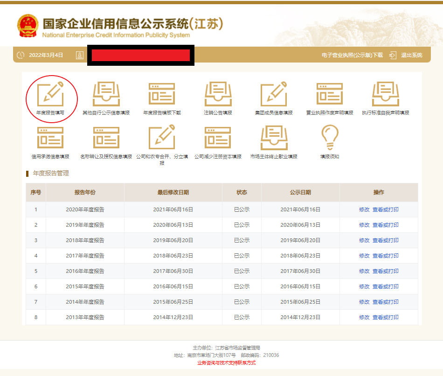Select 集团成员信息填报 icon
Viewport: 443px width, 376px height.
[274, 94]
